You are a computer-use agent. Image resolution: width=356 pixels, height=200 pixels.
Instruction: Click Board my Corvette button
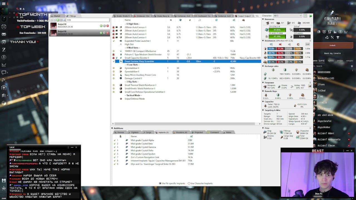pyautogui.click(x=332, y=53)
